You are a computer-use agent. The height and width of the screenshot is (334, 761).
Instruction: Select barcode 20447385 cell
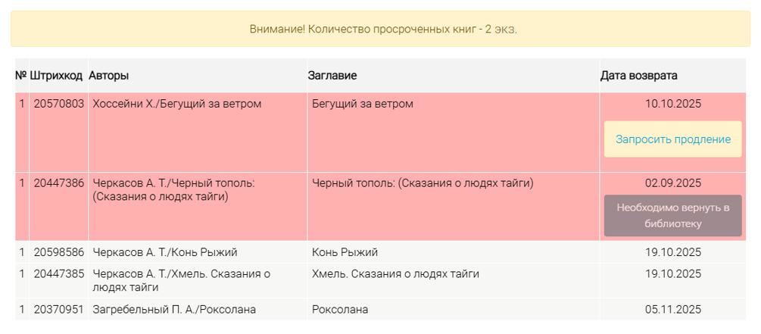pyautogui.click(x=59, y=273)
